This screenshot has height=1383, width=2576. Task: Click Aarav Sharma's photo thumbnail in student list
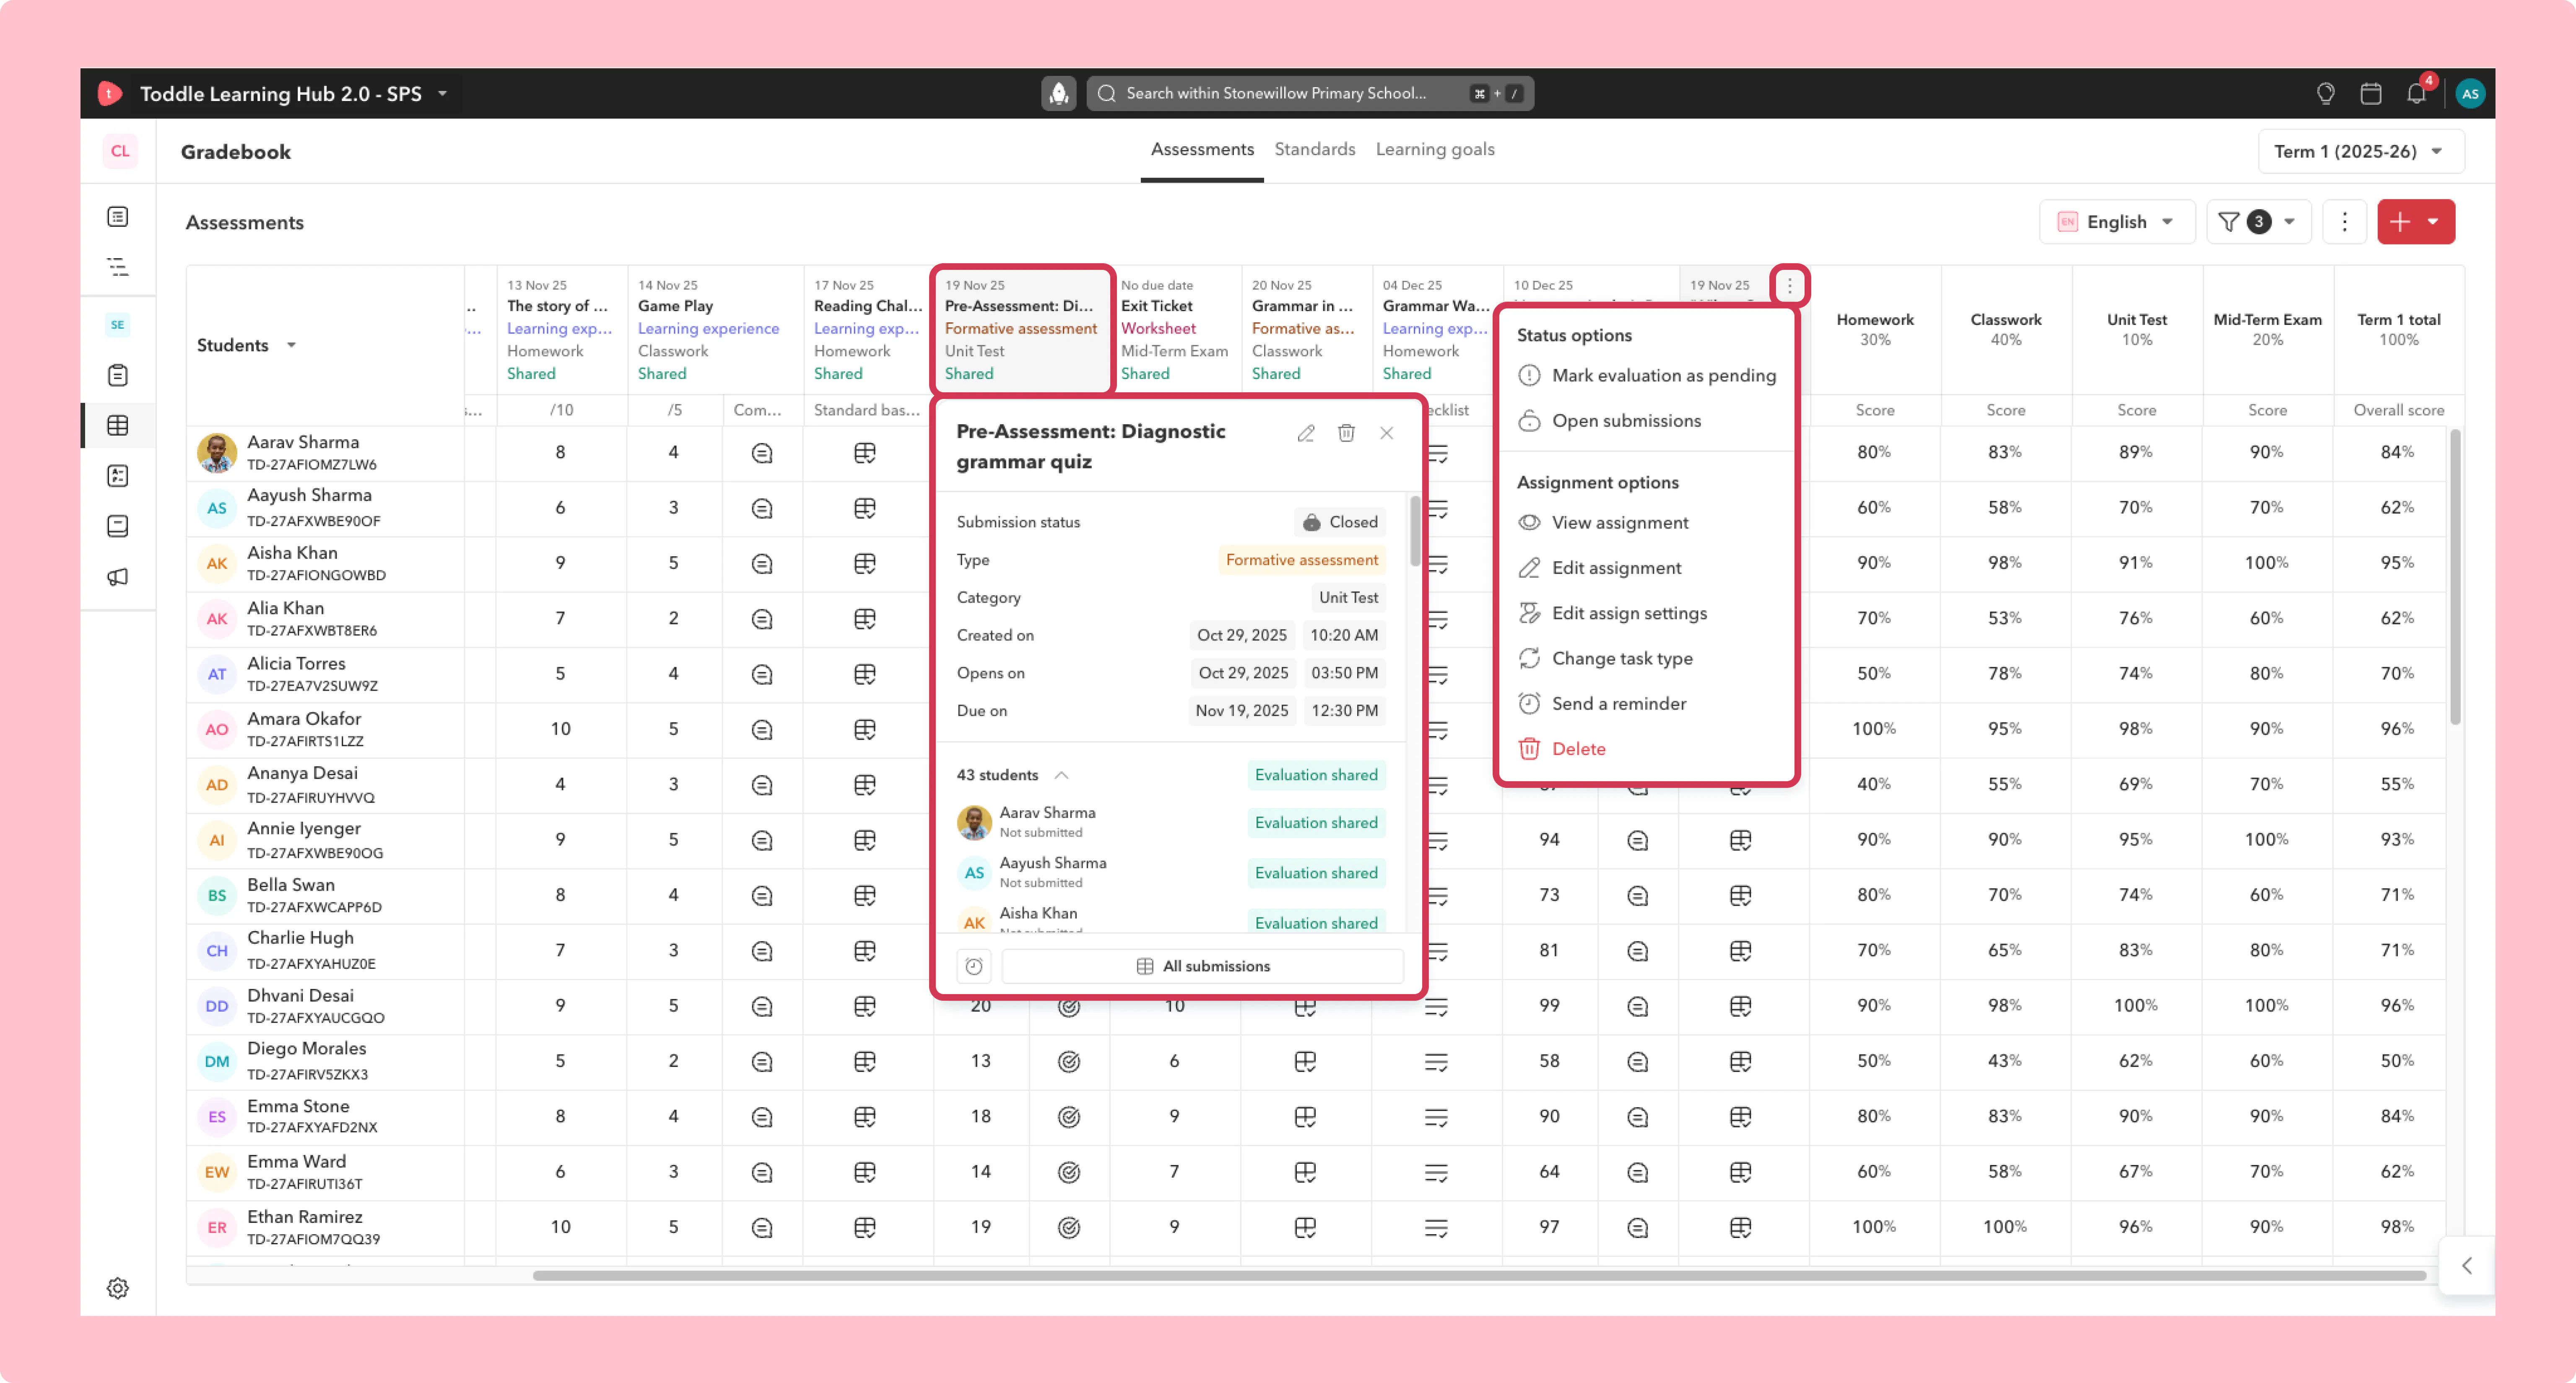(x=217, y=453)
